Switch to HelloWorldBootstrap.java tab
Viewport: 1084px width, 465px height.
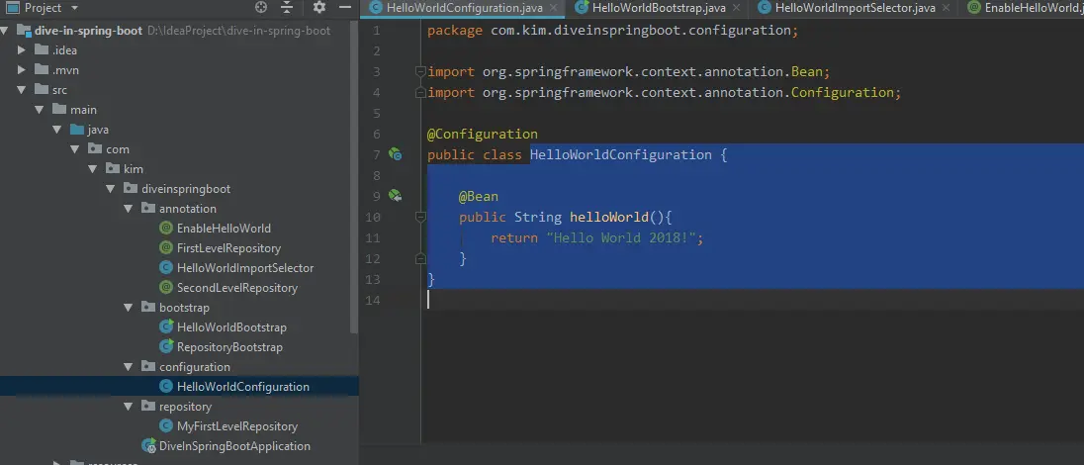[x=659, y=8]
